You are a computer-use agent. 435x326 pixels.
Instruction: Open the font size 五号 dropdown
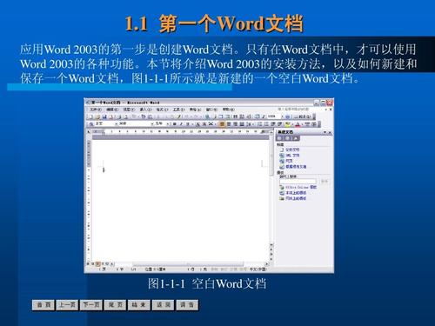click(168, 123)
